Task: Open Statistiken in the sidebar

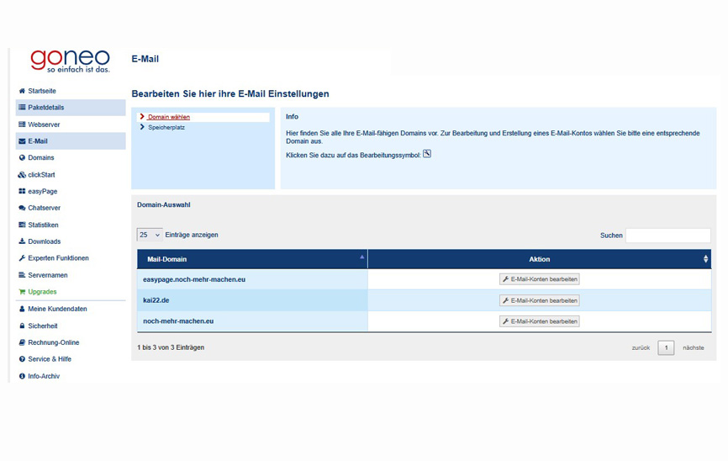Action: (x=43, y=225)
